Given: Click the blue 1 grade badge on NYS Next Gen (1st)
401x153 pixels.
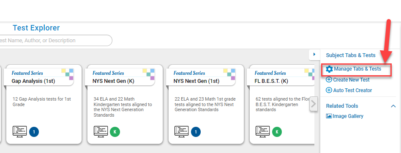Looking at the screenshot, I should 196,132.
